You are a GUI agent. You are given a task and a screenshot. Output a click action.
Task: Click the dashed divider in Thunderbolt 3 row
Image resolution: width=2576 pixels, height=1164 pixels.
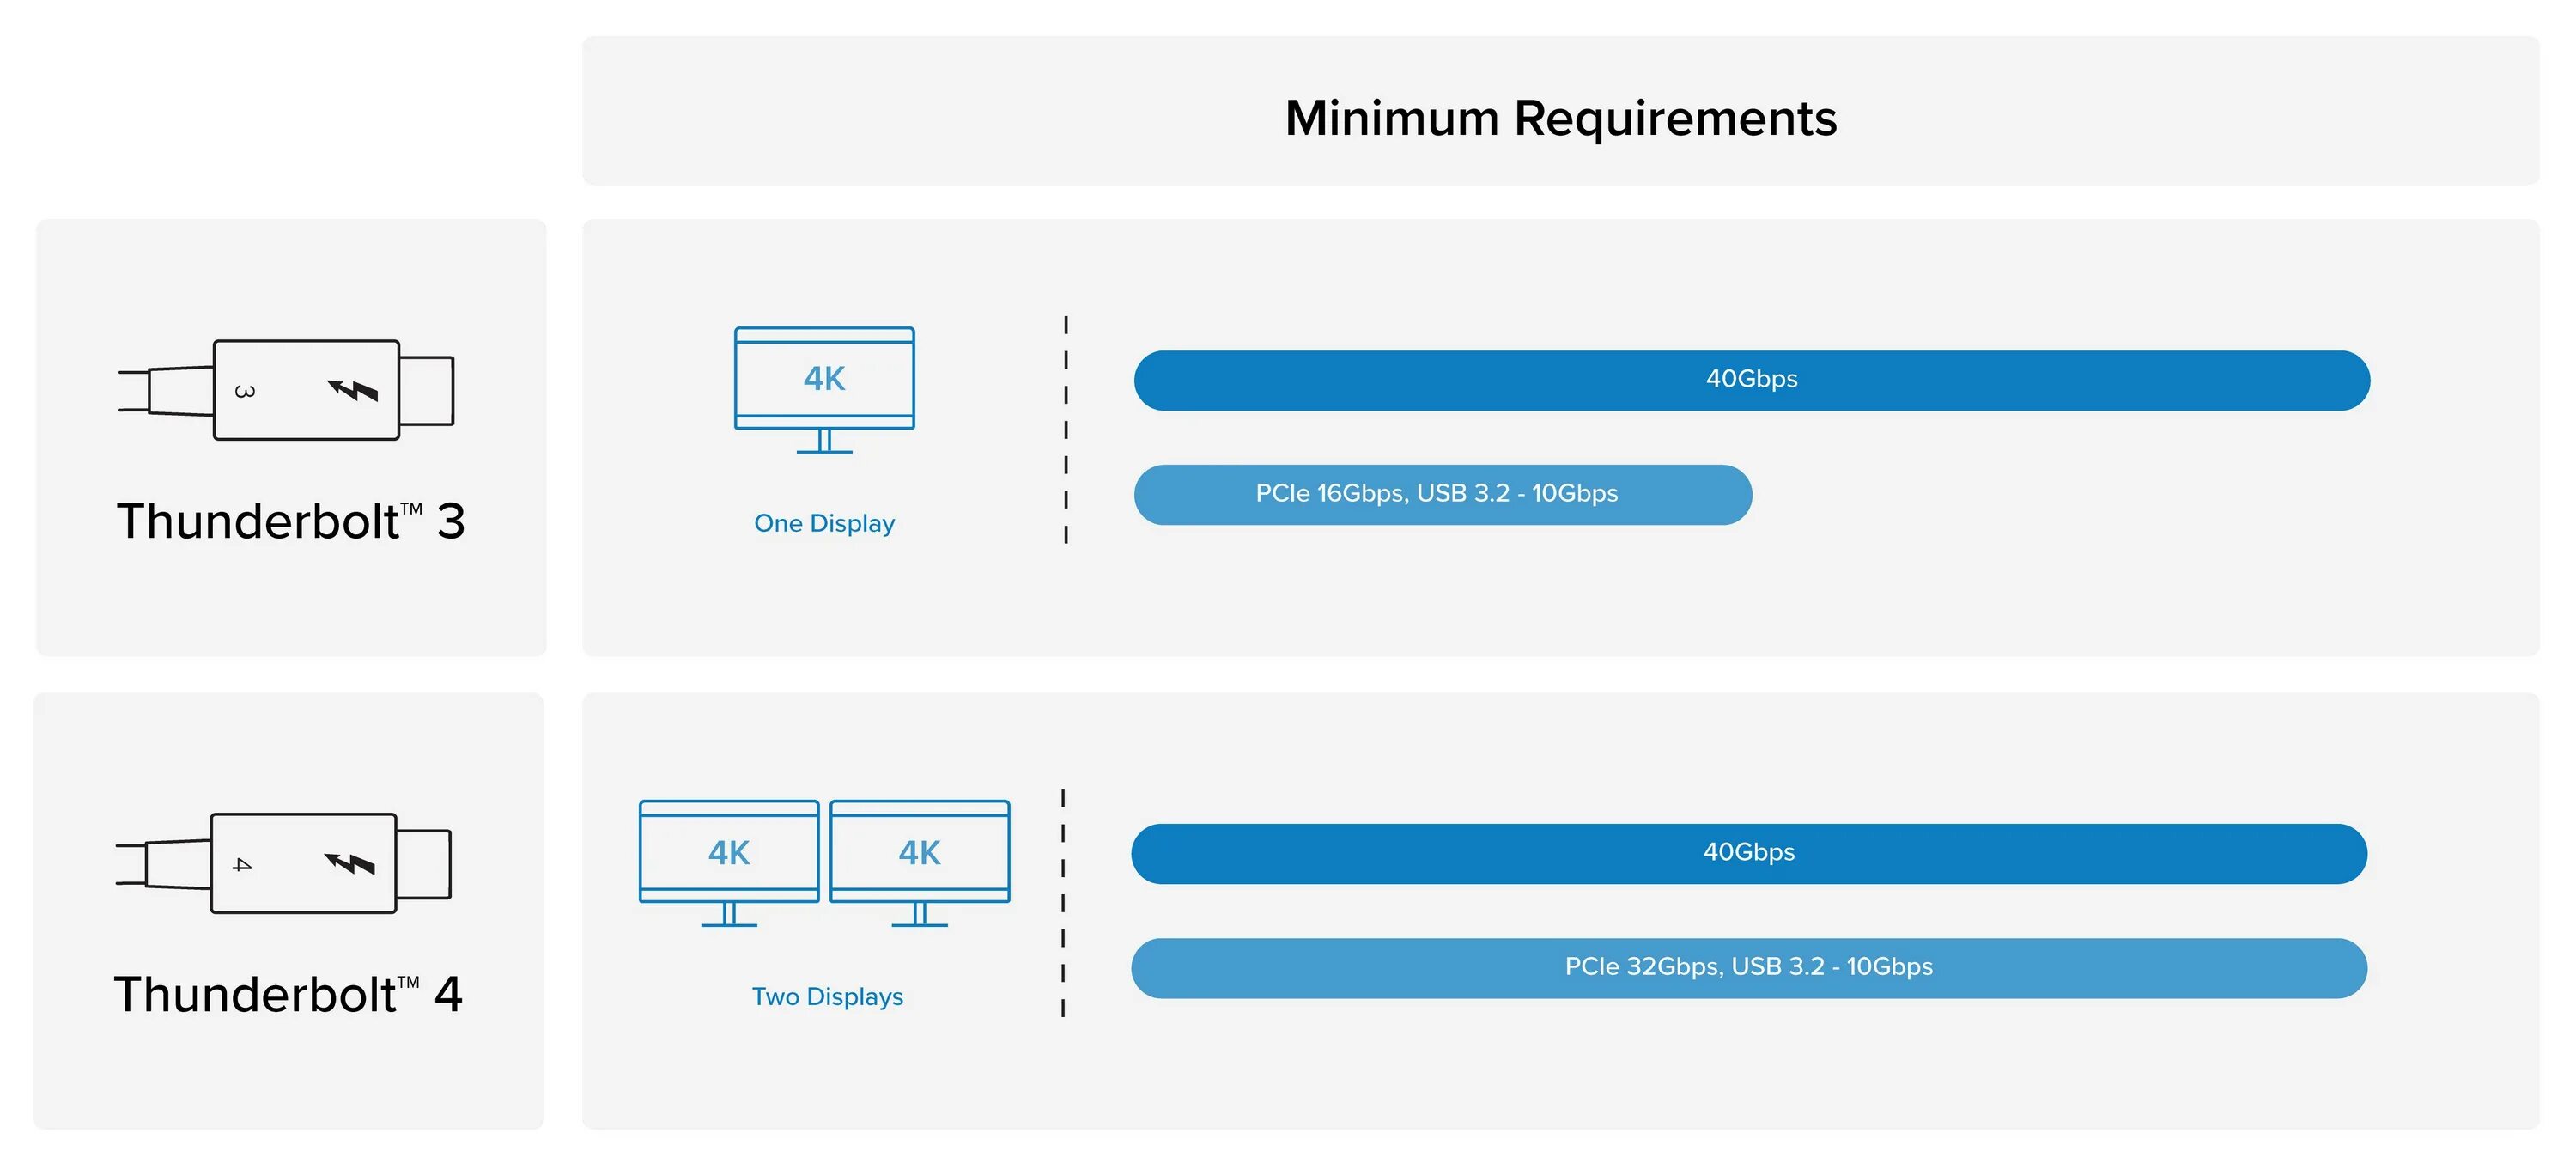tap(1066, 430)
